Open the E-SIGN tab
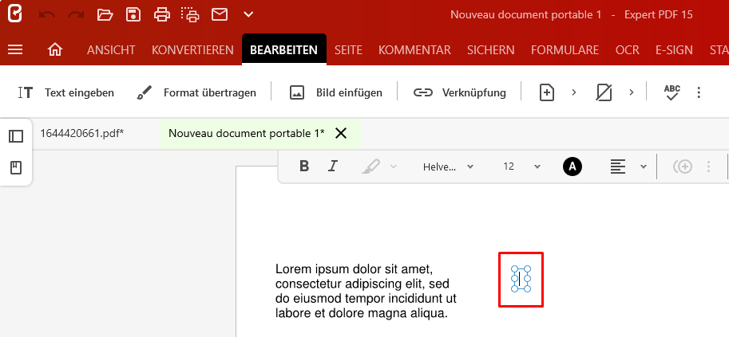The width and height of the screenshot is (729, 337). [x=674, y=50]
